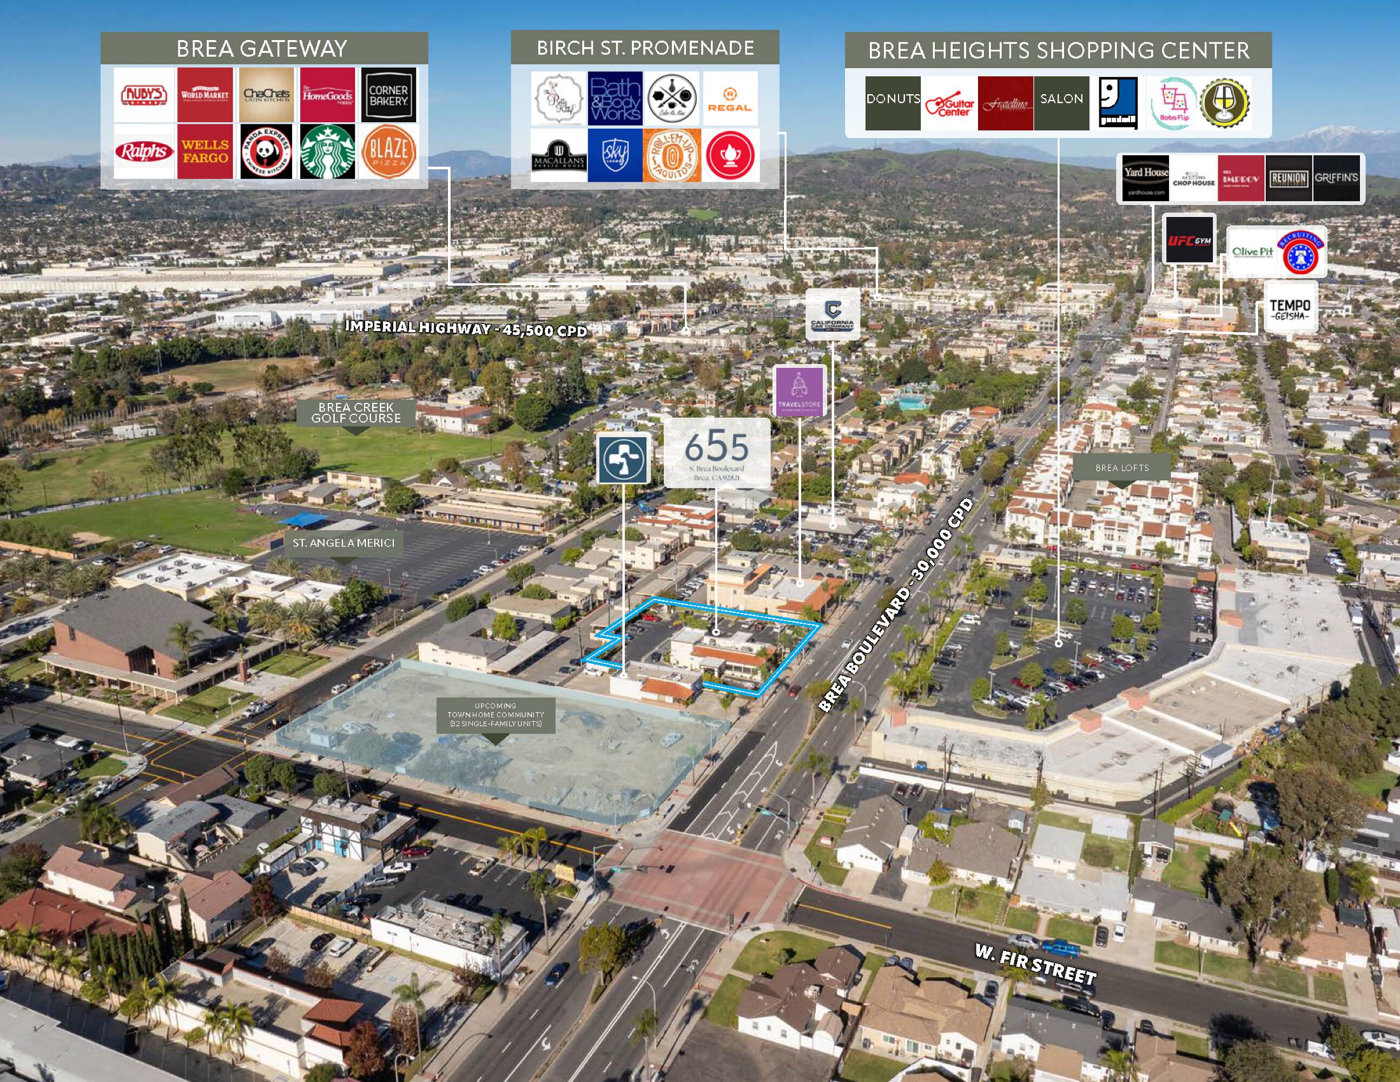This screenshot has width=1400, height=1082.
Task: Select the HomeGoods logo
Action: tap(328, 95)
